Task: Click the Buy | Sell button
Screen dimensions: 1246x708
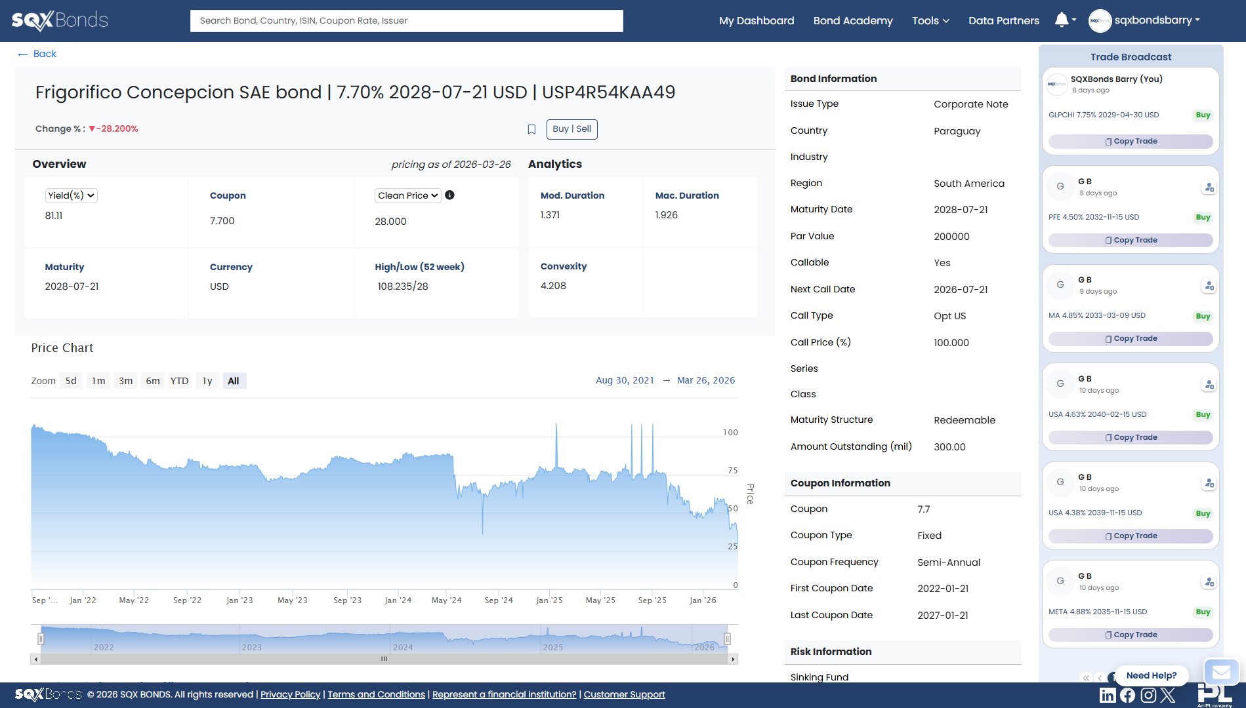Action: coord(571,129)
